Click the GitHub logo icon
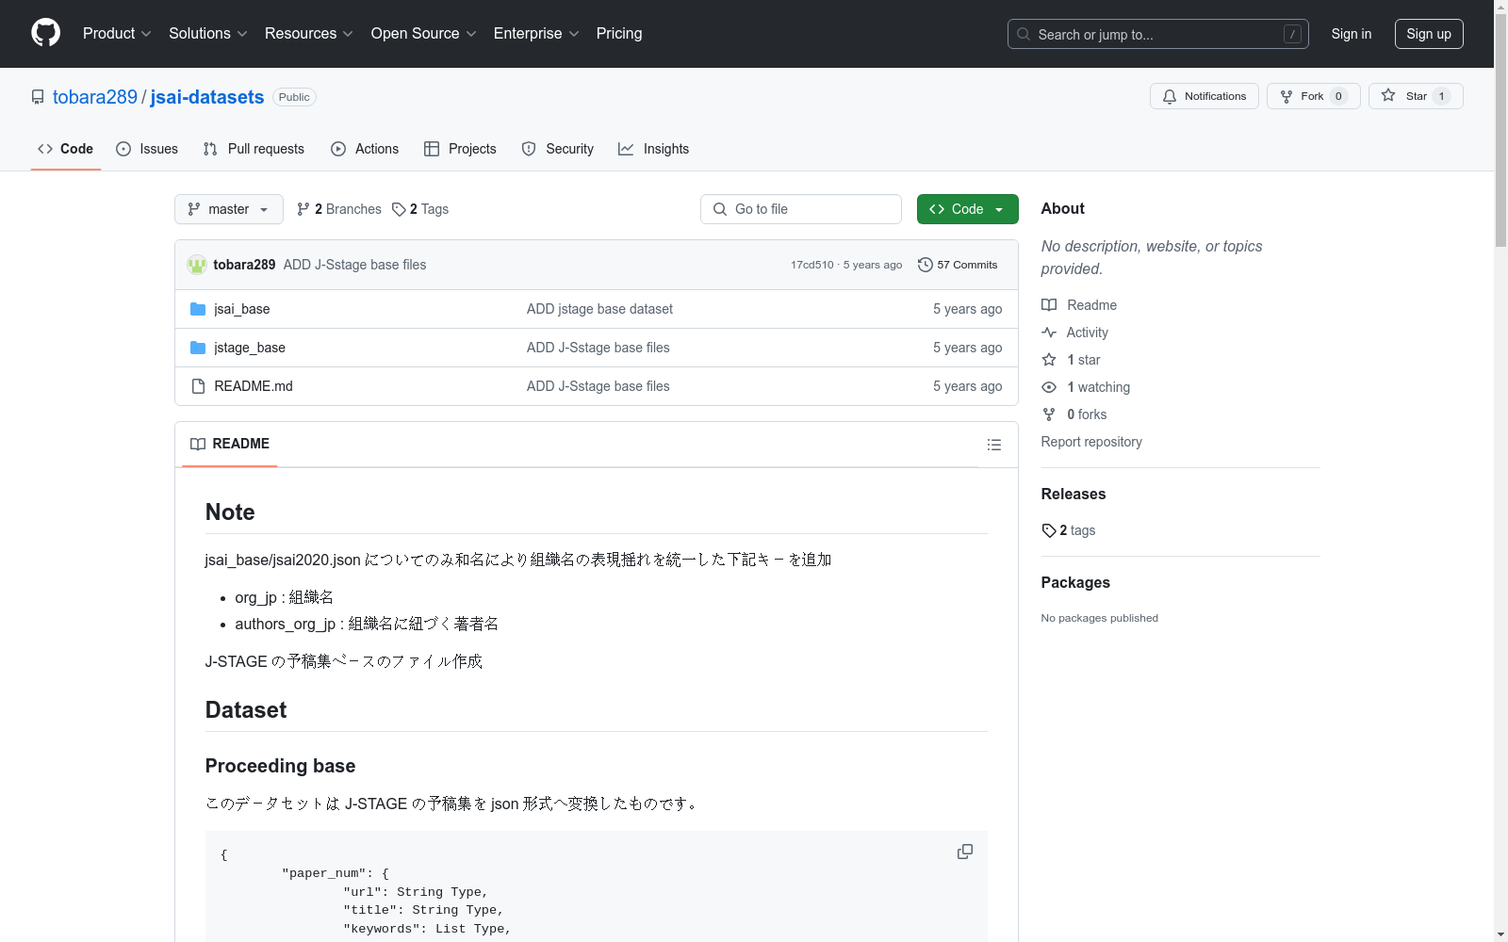 tap(45, 33)
